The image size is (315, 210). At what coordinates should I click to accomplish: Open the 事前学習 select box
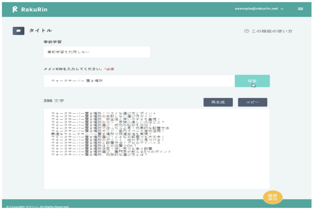pos(97,52)
